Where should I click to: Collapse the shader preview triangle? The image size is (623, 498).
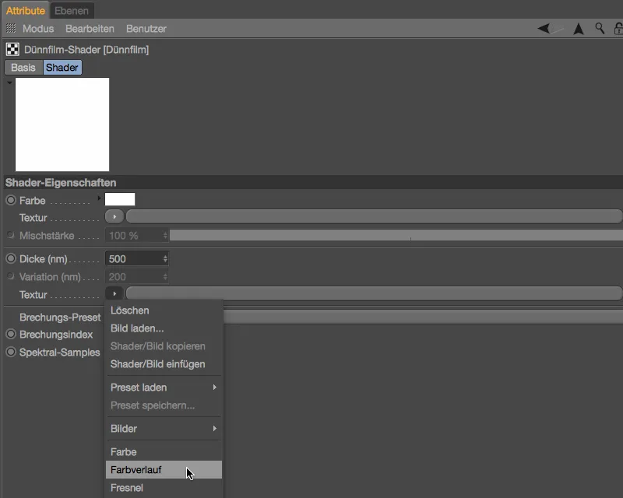point(9,82)
